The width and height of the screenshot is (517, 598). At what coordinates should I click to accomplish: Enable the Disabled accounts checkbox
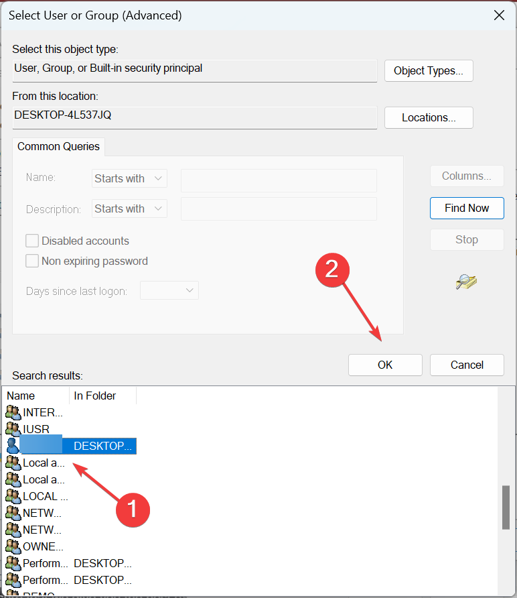[x=31, y=241]
